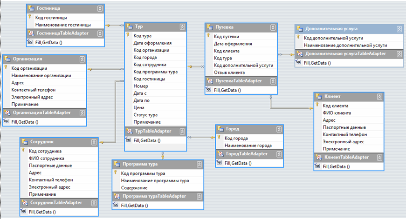Click the adapter icon on ГородTableAdapter bar
Image resolution: width=406 pixels, height=219 pixels.
(219, 154)
